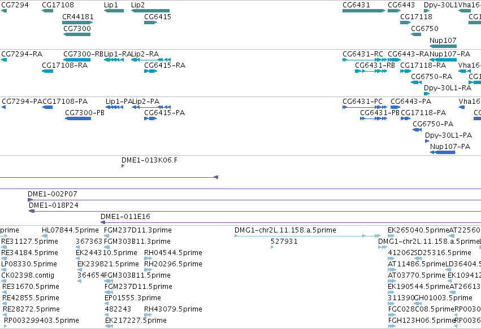Open the DME1-002P07 BAC clone label

coord(53,194)
